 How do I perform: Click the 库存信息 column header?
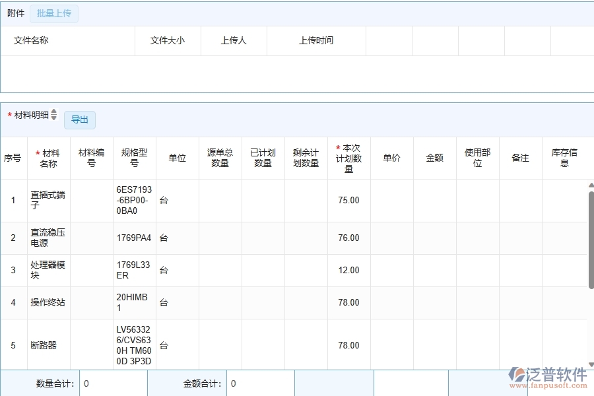[x=564, y=158]
